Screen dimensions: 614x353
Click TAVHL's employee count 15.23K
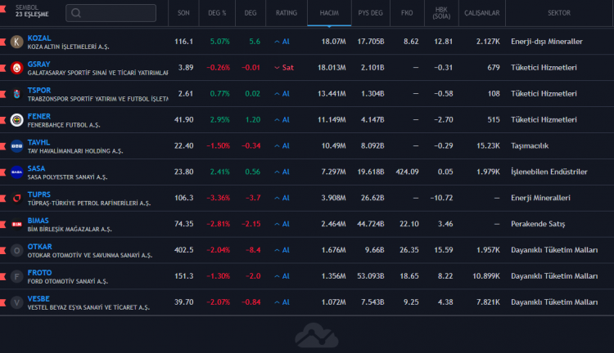(488, 145)
